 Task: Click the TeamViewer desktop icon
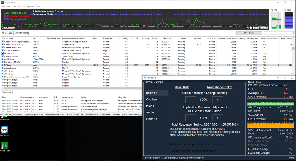tap(4, 130)
